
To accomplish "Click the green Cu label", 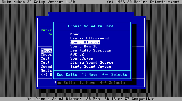I will (50, 34).
